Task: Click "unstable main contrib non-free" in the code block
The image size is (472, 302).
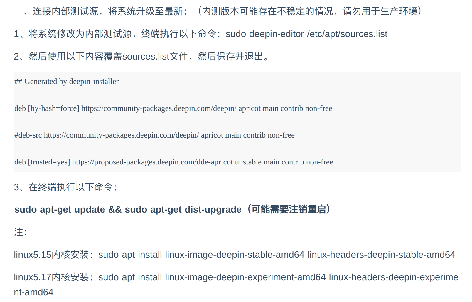Action: 284,162
